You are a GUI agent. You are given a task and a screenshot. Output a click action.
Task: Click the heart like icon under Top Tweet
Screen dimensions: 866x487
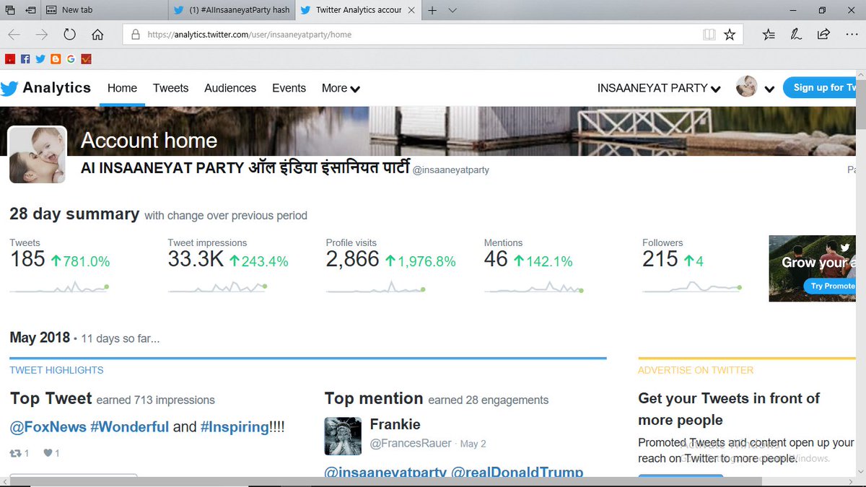coord(48,453)
